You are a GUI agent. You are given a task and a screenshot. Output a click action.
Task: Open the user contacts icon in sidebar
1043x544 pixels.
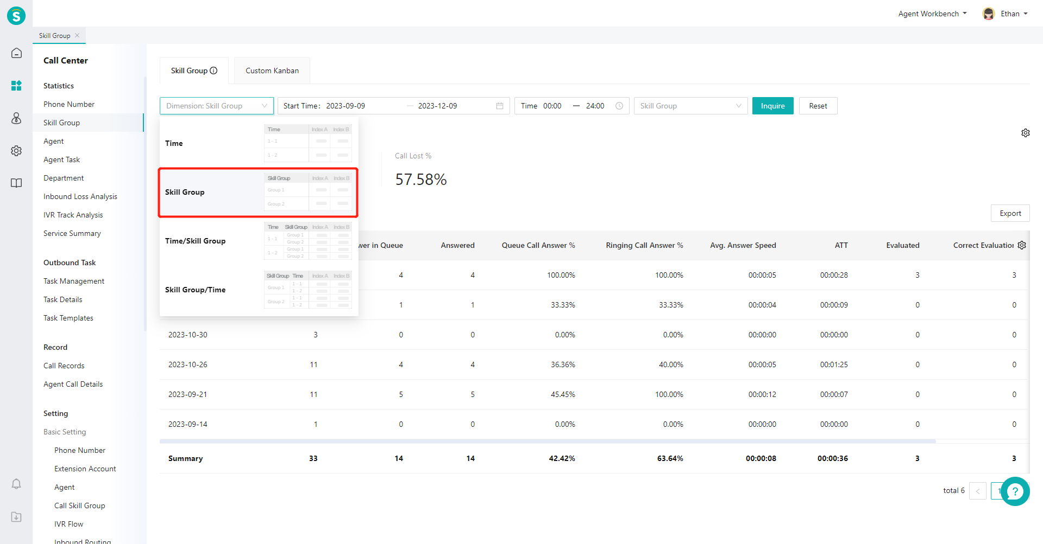click(x=16, y=118)
